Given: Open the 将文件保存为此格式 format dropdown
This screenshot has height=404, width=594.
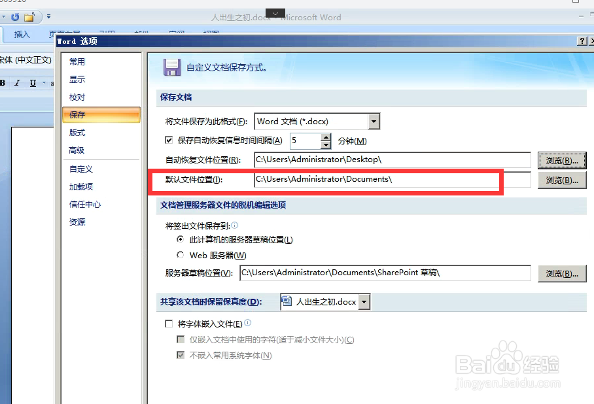Looking at the screenshot, I should [x=374, y=122].
